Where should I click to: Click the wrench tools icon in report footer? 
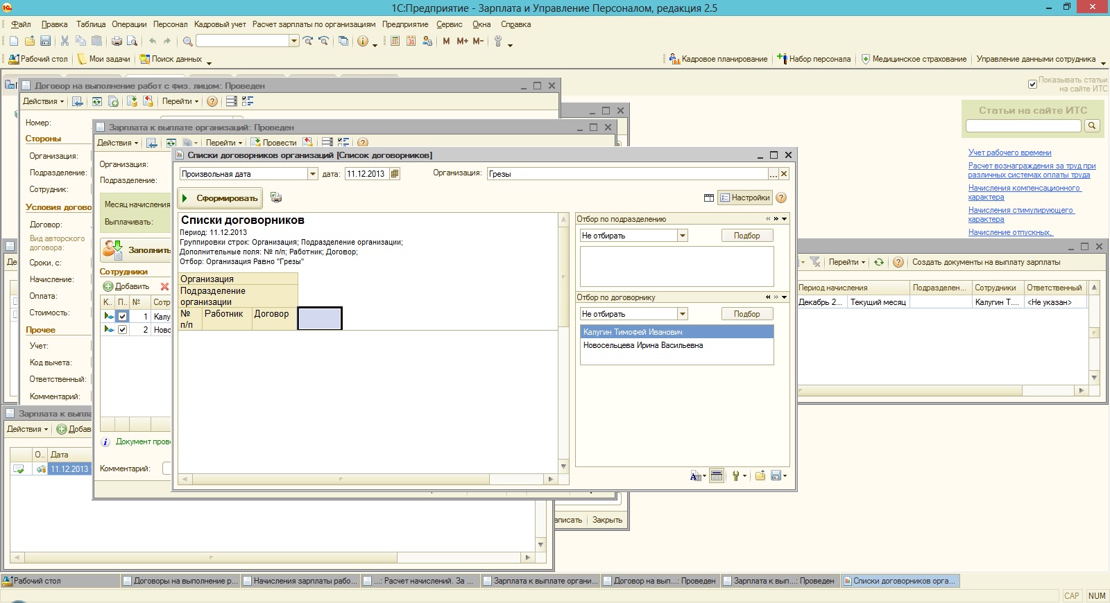click(736, 475)
